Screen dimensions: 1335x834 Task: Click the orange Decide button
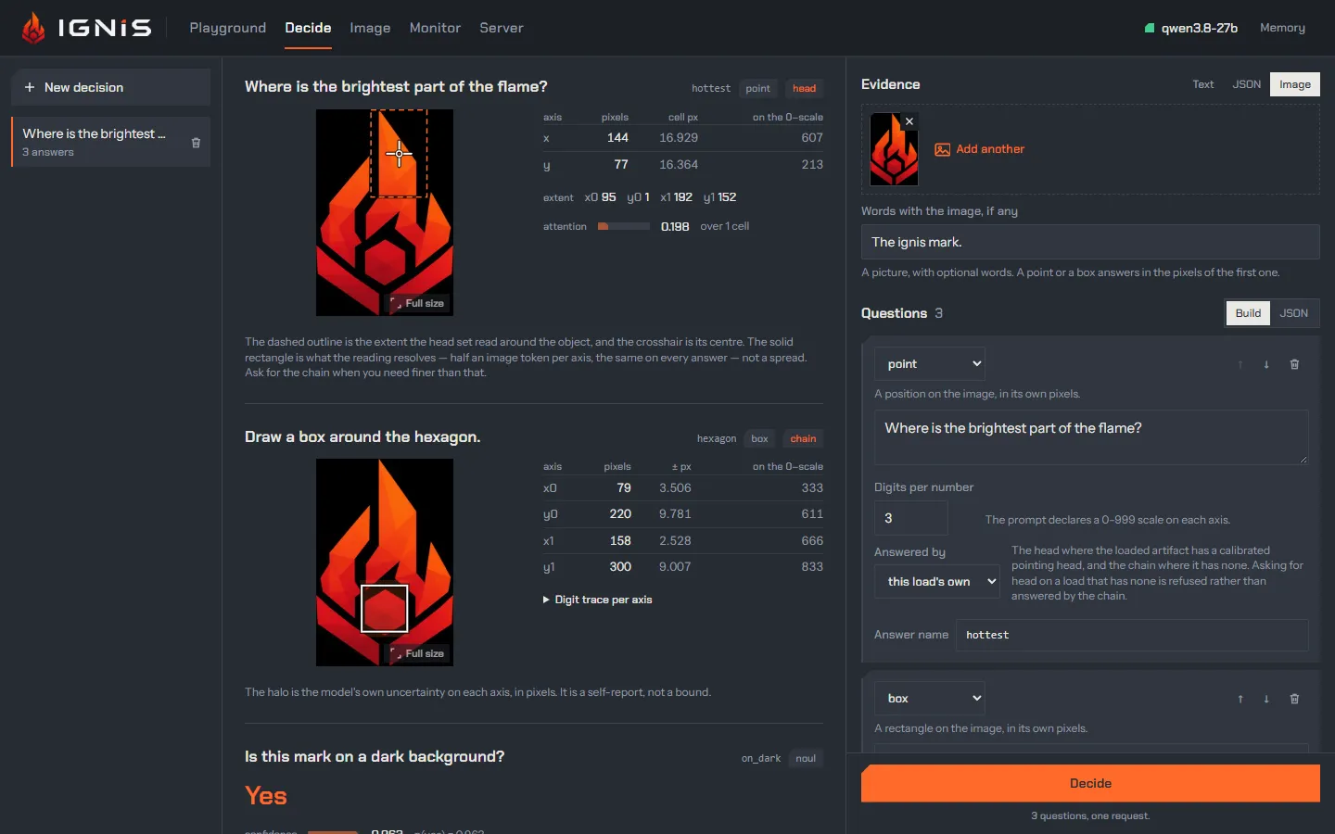click(1090, 783)
